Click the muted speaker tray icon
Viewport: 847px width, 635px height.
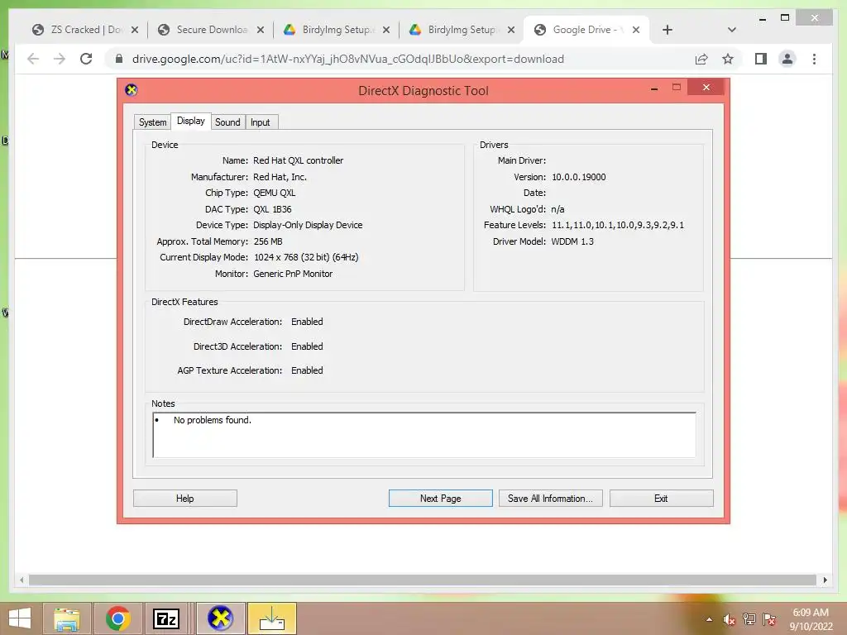tap(729, 619)
